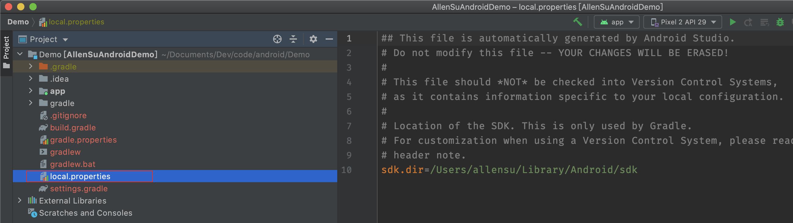Click the External Libraries bar-chart icon
793x223 pixels.
32,200
